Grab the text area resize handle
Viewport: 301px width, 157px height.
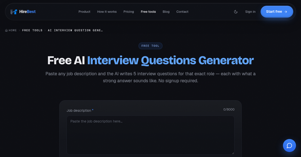(x=233, y=153)
